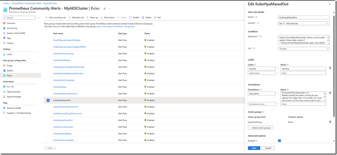This screenshot has width=337, height=155.
Task: Open Export template in the sidebar
Action: click(14, 97)
